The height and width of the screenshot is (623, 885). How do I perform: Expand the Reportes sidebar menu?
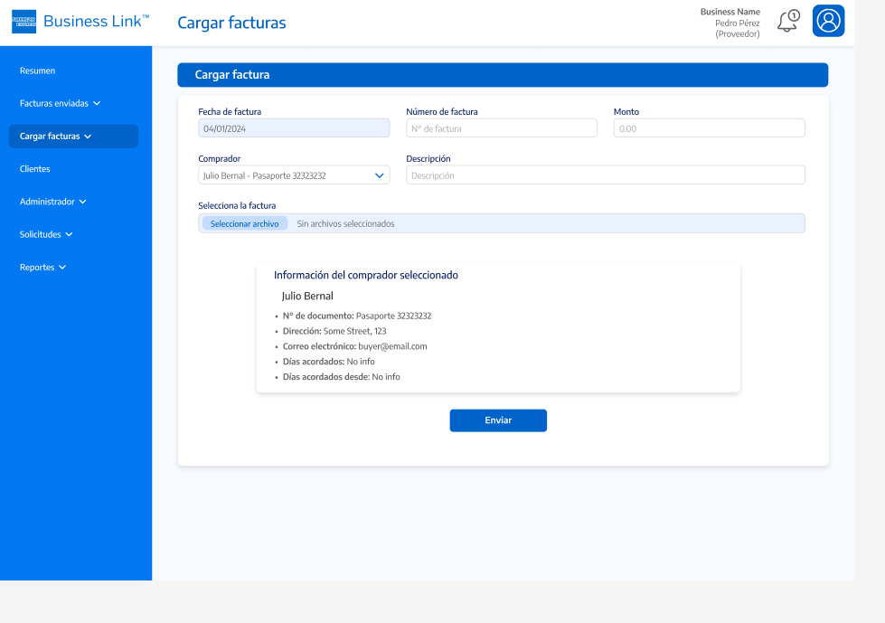pyautogui.click(x=62, y=268)
